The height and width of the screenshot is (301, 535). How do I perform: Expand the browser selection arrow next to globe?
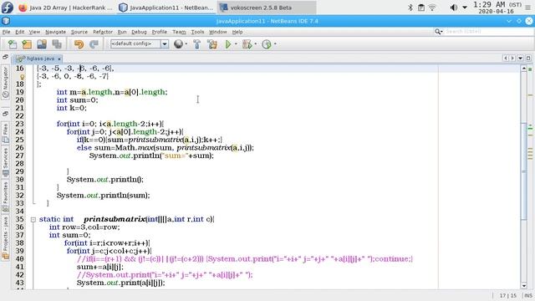(186, 44)
